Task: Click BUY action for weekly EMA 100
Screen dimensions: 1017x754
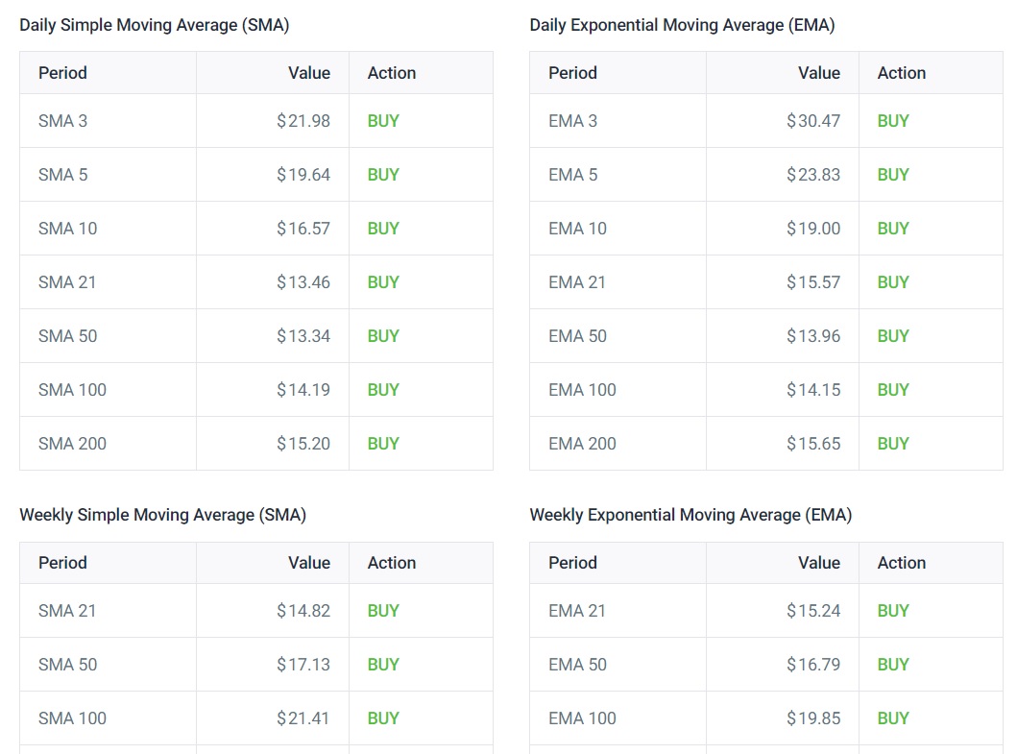Action: point(892,718)
